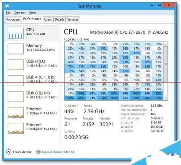Select Disk 8 (L: M:) graph icon
Image resolution: width=181 pixels, height=165 pixels.
[16, 97]
